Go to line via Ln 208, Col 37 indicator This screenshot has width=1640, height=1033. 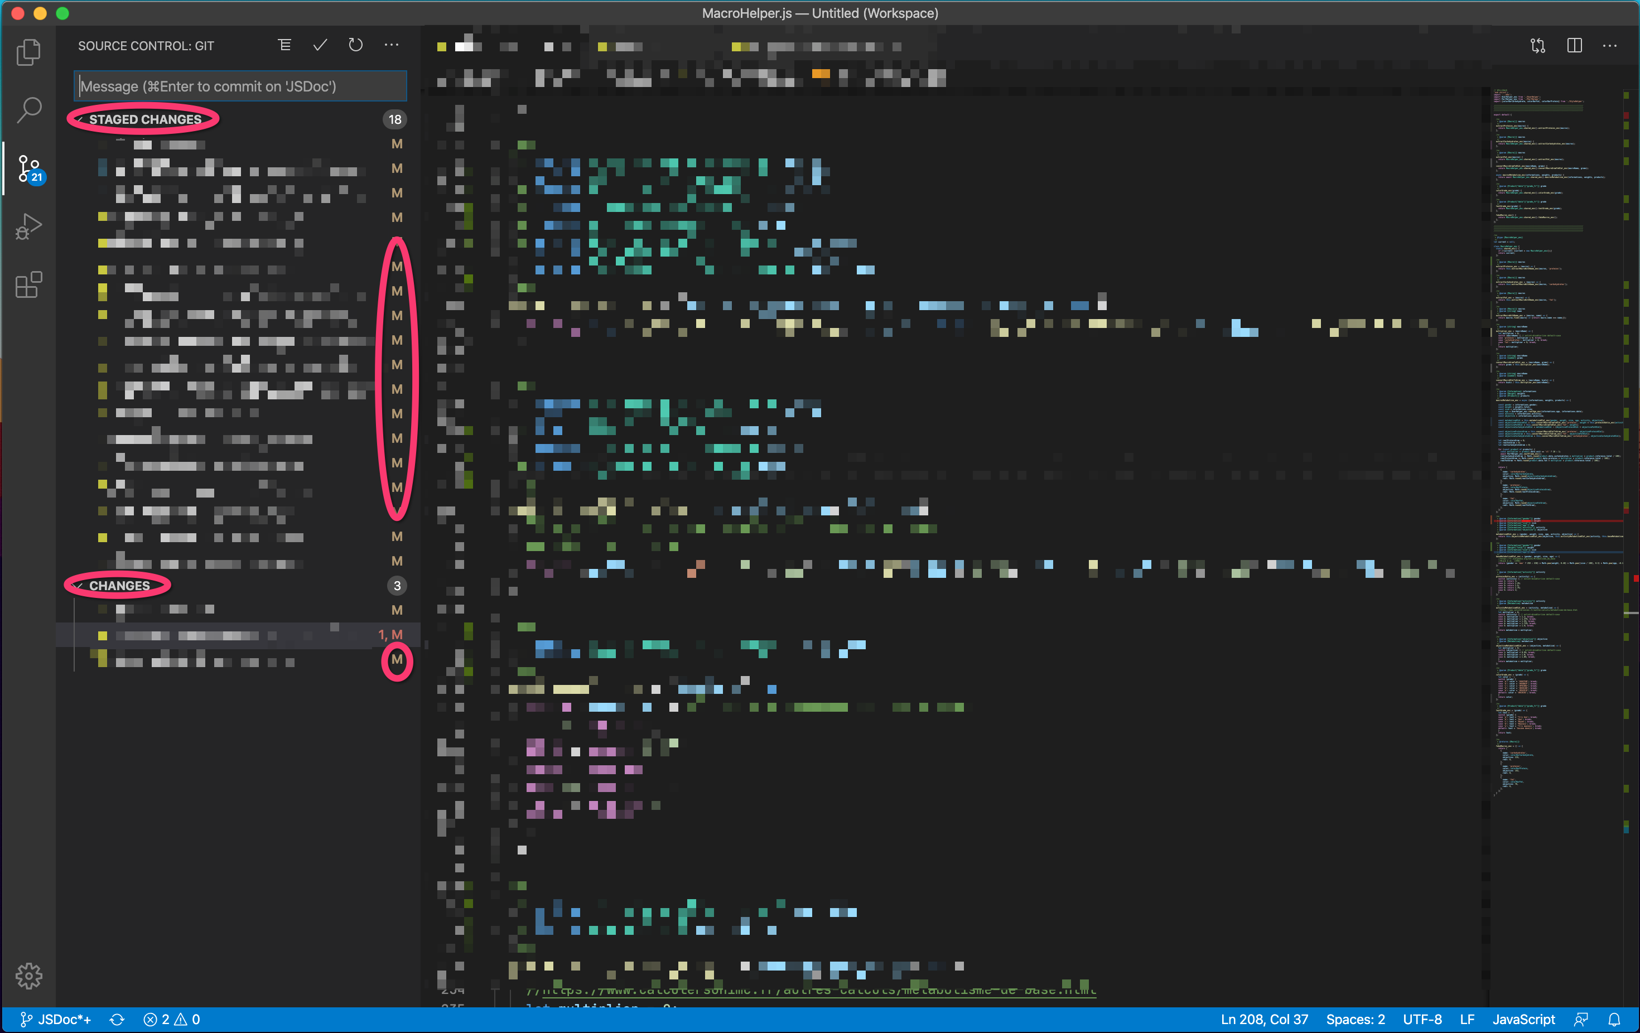tap(1264, 1020)
